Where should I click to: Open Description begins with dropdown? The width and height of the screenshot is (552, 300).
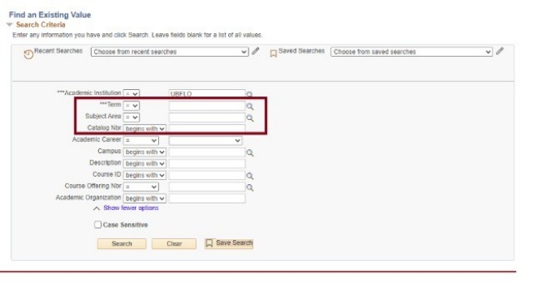tap(144, 164)
